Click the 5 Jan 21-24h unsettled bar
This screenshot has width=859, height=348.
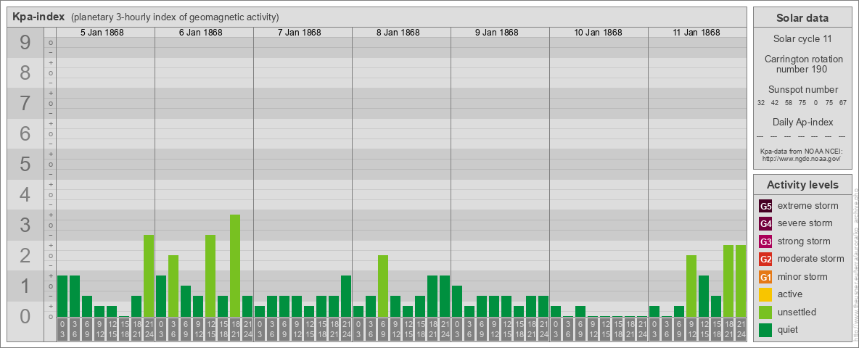(149, 275)
